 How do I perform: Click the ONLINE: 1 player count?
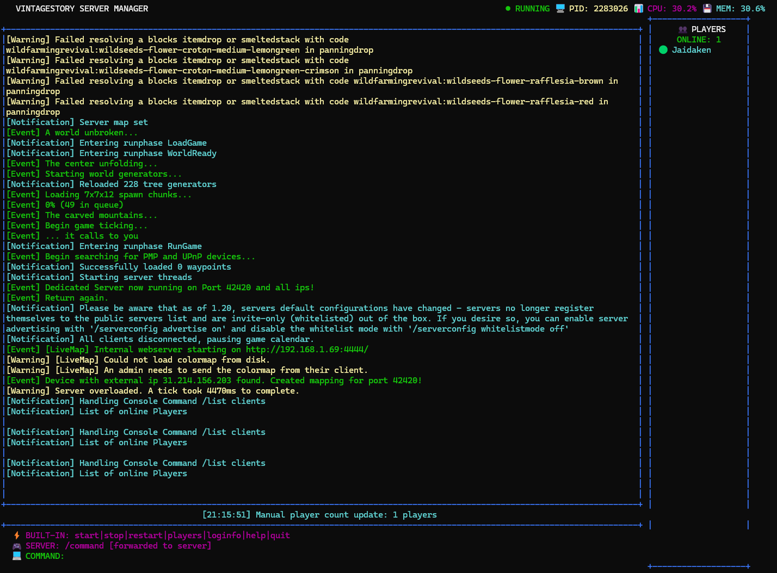pos(698,40)
